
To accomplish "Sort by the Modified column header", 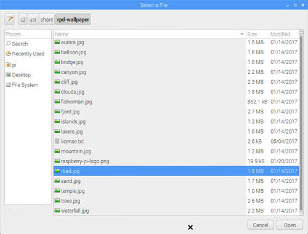I will 283,34.
